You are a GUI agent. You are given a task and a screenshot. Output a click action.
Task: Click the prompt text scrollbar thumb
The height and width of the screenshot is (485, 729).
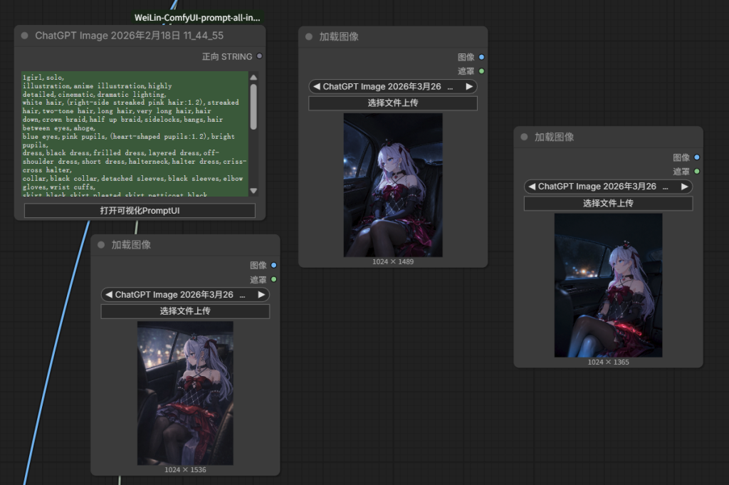pyautogui.click(x=253, y=107)
